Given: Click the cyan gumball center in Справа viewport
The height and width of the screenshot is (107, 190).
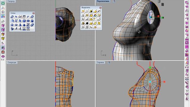Looking at the screenshot, I should point(150,82).
